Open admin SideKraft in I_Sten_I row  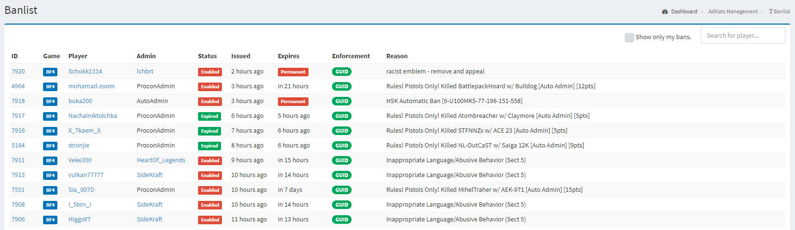[150, 205]
